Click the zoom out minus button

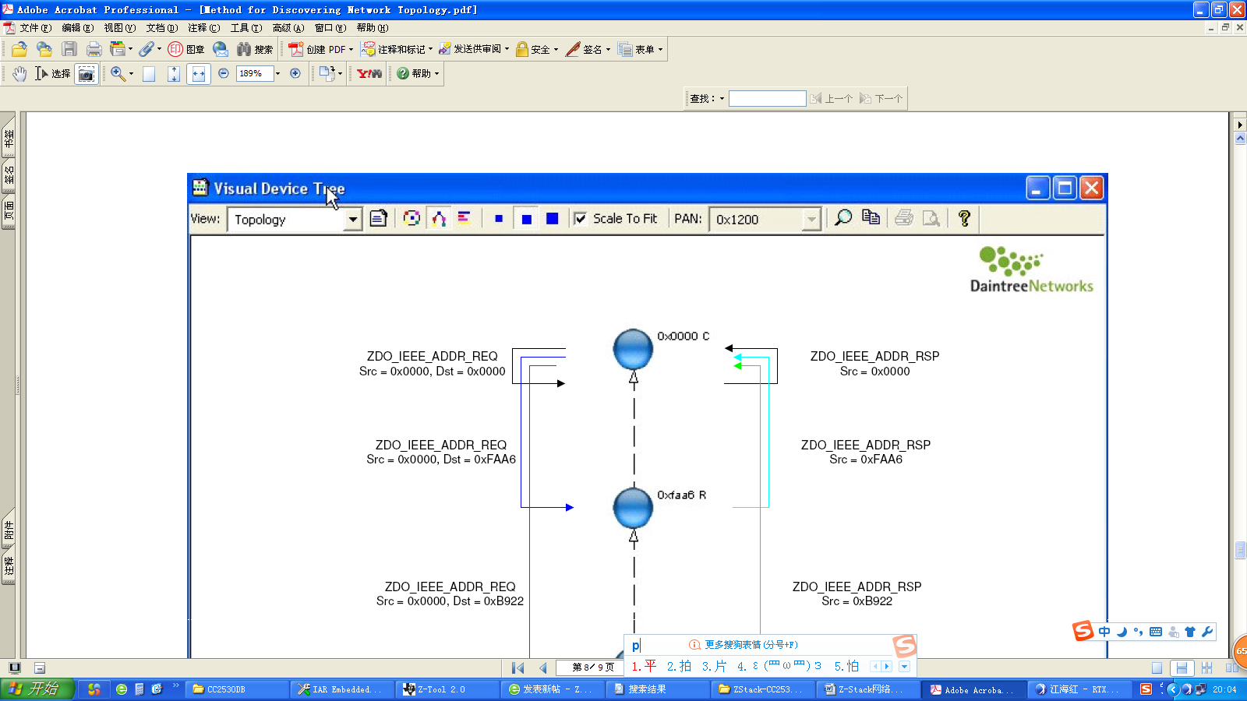[224, 73]
